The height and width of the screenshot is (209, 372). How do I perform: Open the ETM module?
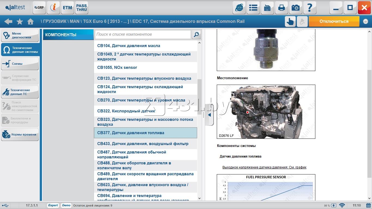pos(67,8)
